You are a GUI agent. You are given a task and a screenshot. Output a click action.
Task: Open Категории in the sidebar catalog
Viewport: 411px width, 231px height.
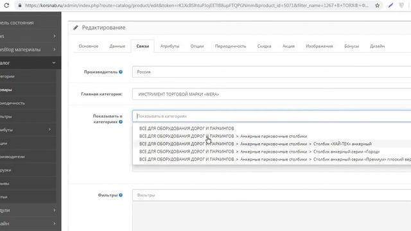(x=7, y=76)
